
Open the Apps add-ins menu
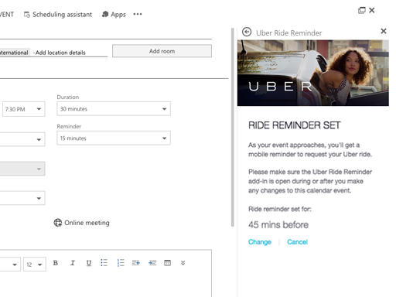click(x=114, y=15)
